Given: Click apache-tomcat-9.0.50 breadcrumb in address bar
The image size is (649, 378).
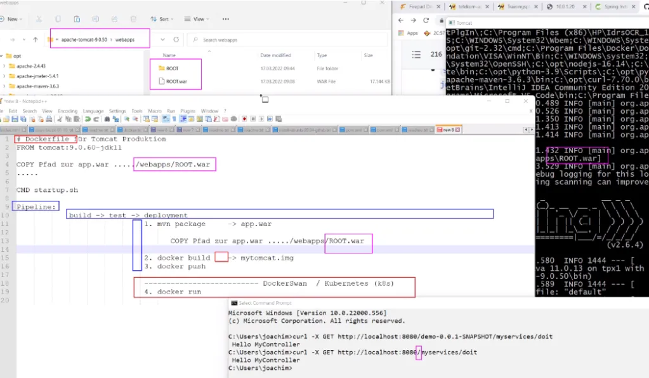Looking at the screenshot, I should tap(84, 40).
